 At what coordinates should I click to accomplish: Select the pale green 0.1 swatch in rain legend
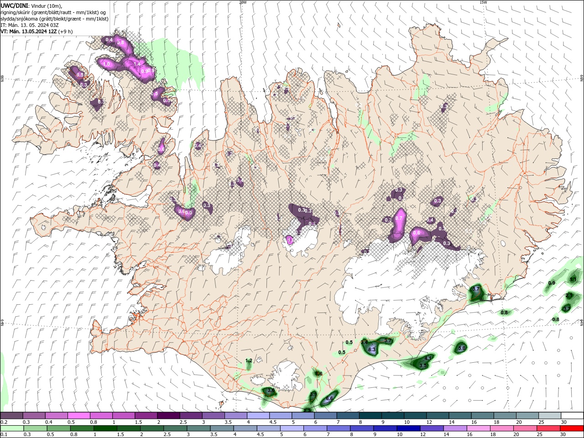click(x=11, y=428)
